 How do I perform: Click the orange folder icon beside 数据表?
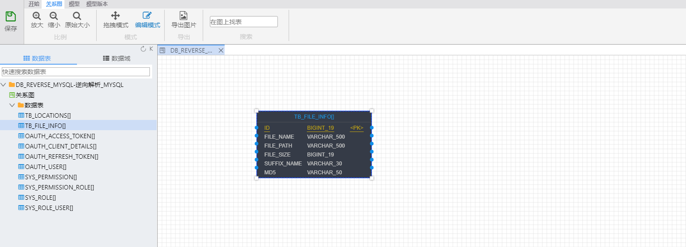tap(21, 105)
